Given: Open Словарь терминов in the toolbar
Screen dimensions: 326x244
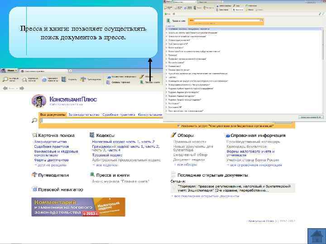Looking at the screenshot, I should 118,82.
